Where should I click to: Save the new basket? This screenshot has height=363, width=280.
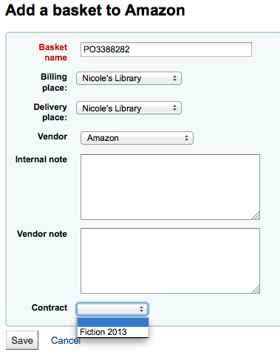coord(22,340)
